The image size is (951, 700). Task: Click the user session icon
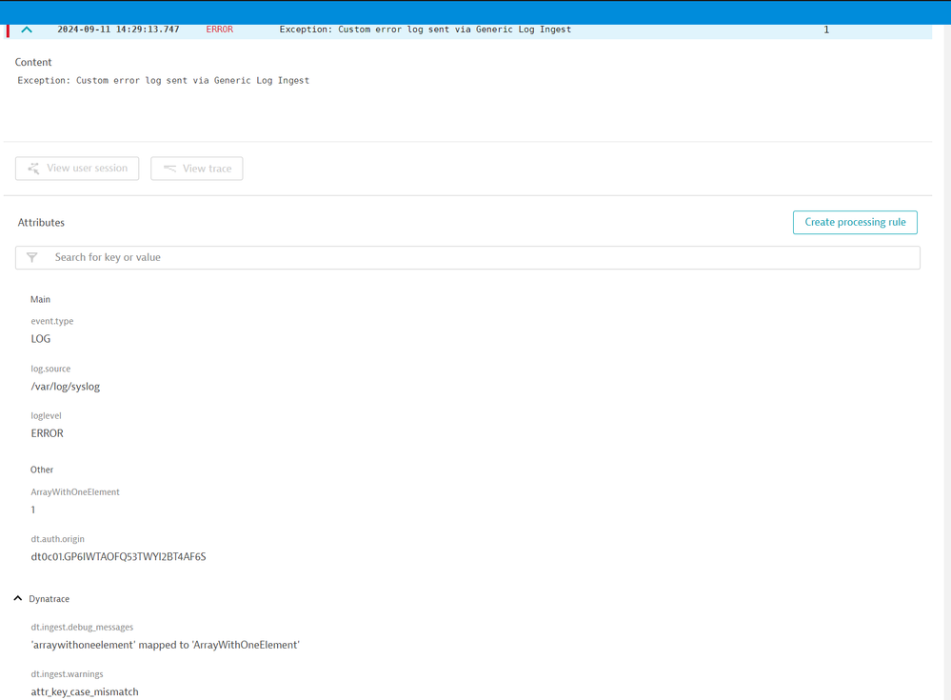(33, 169)
